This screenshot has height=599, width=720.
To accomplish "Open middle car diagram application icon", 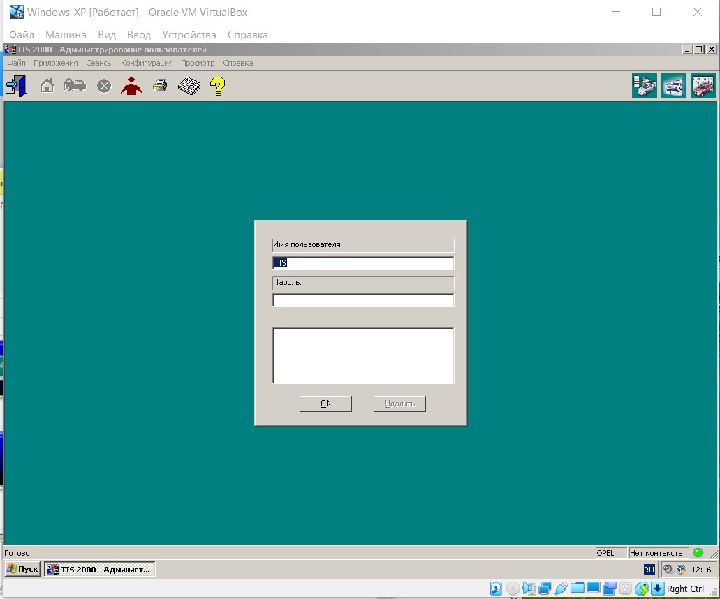I will pos(674,86).
